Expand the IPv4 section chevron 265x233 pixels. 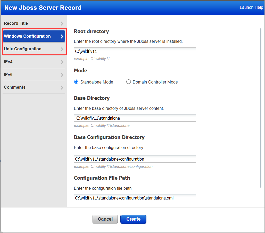61,62
